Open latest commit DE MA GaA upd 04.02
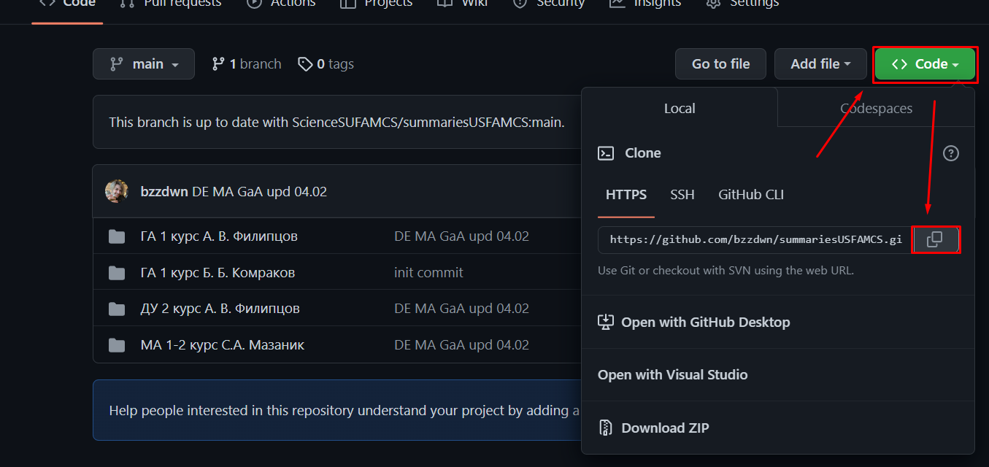989x467 pixels. point(259,192)
